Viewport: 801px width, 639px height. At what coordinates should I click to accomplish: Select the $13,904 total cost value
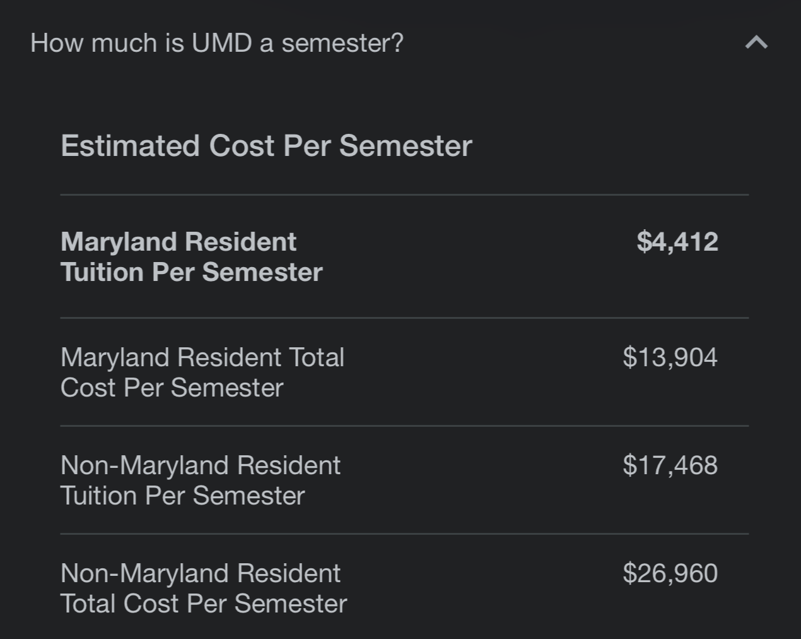pyautogui.click(x=670, y=357)
